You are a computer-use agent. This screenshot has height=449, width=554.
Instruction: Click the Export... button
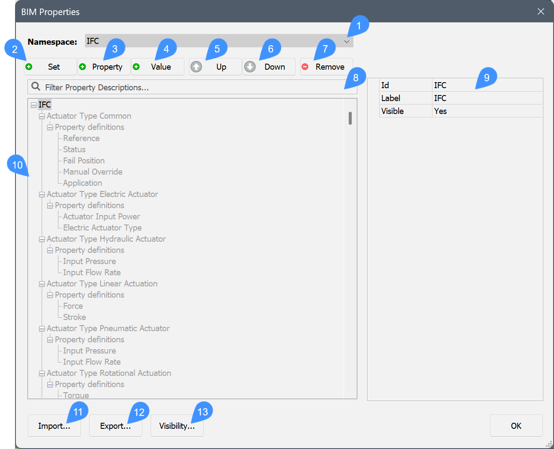click(x=116, y=426)
